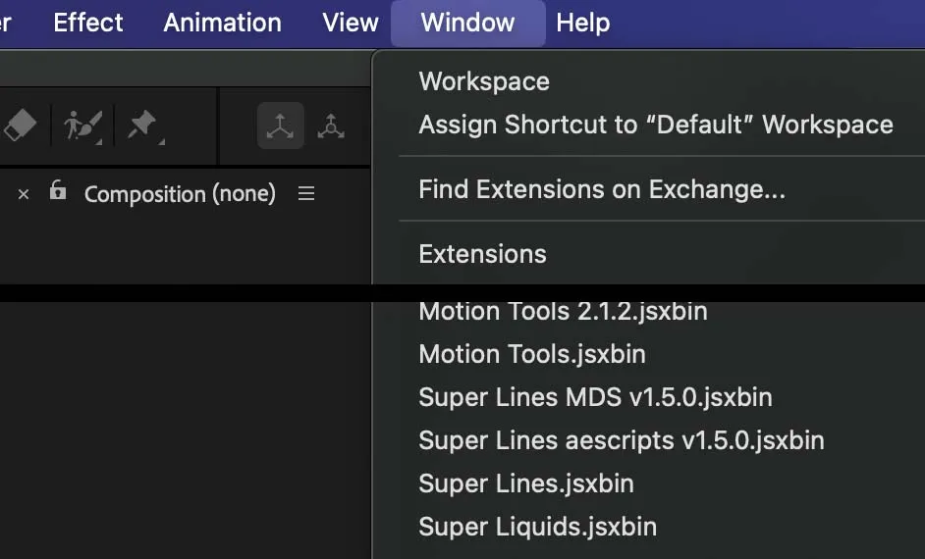This screenshot has height=559, width=925.
Task: Select the Roto Brush tool
Action: (82, 126)
